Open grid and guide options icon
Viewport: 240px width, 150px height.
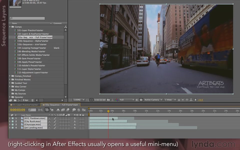[87, 100]
